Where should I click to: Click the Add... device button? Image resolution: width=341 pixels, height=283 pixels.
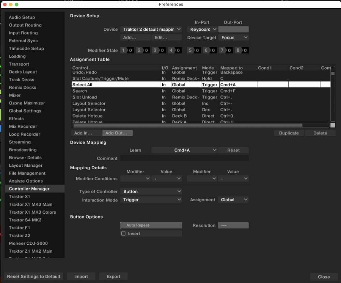click(135, 38)
